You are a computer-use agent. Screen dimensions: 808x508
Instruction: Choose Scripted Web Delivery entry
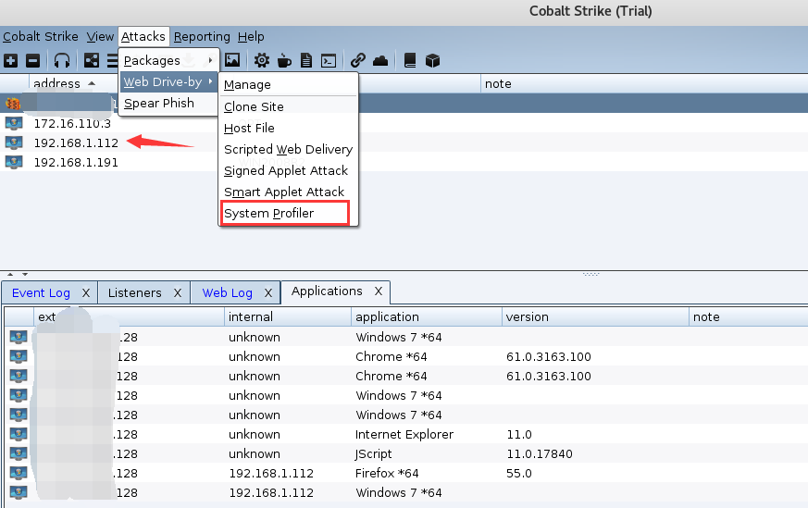289,149
